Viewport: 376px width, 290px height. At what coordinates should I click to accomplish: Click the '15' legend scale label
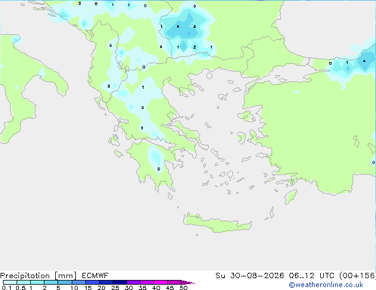click(x=88, y=288)
